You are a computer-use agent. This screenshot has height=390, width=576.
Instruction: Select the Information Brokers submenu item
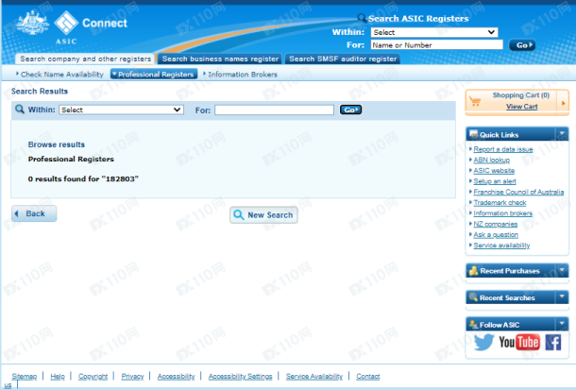point(243,74)
